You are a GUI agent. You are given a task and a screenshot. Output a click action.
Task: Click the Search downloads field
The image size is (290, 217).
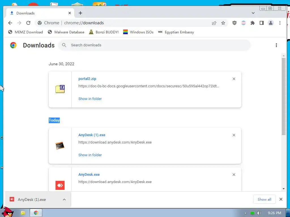pyautogui.click(x=154, y=45)
